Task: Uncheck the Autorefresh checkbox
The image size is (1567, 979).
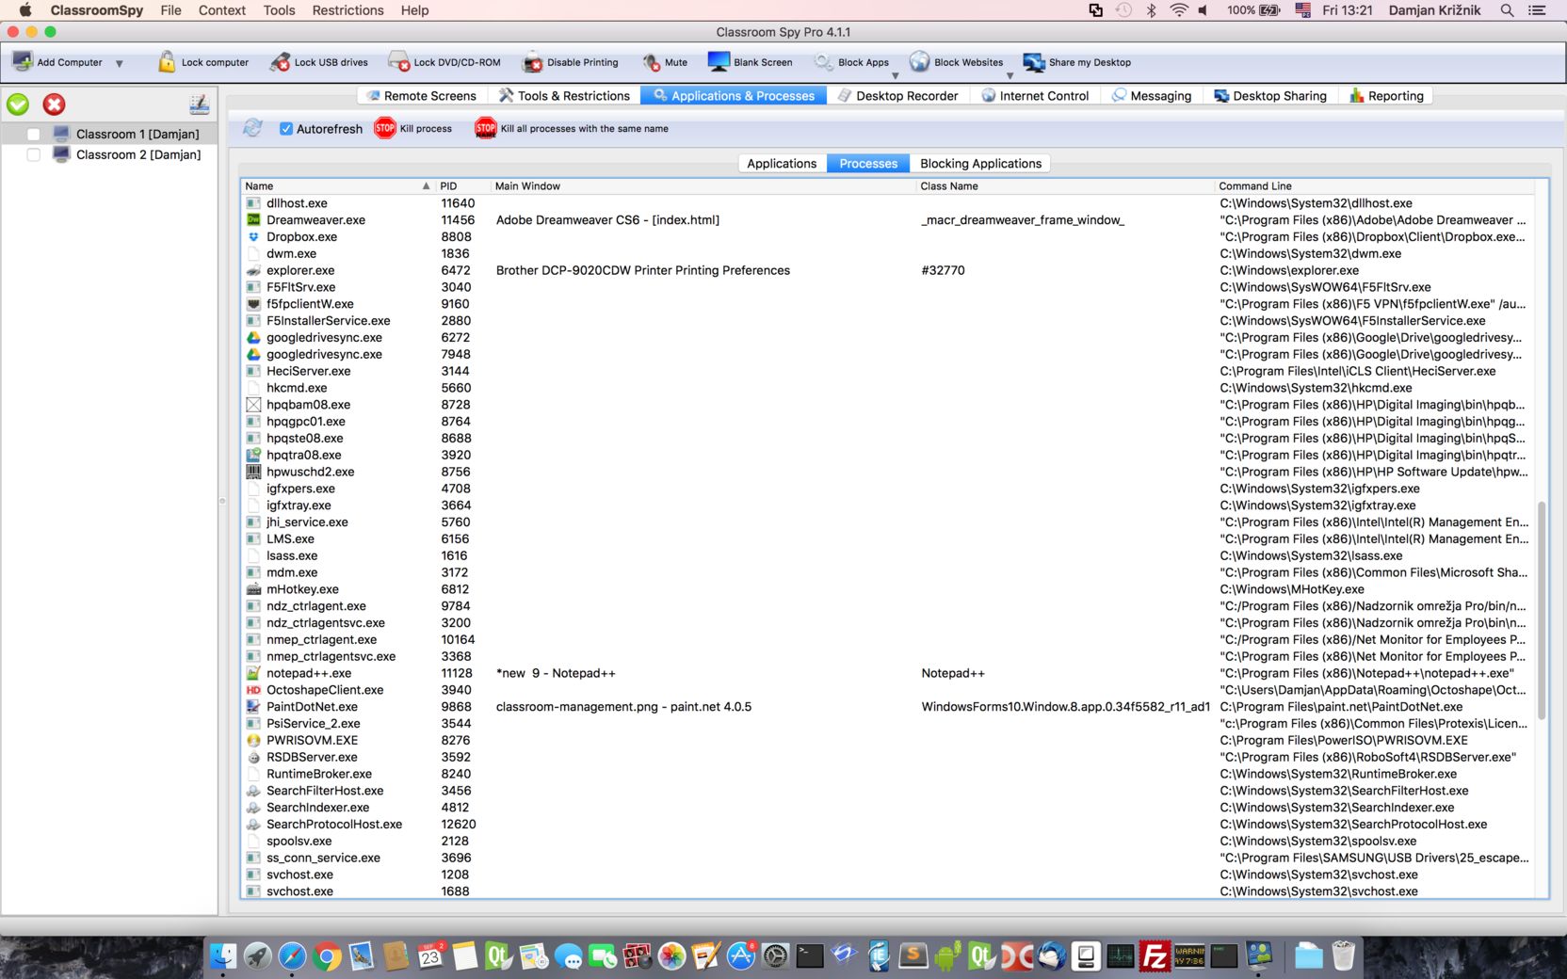Action: [286, 129]
